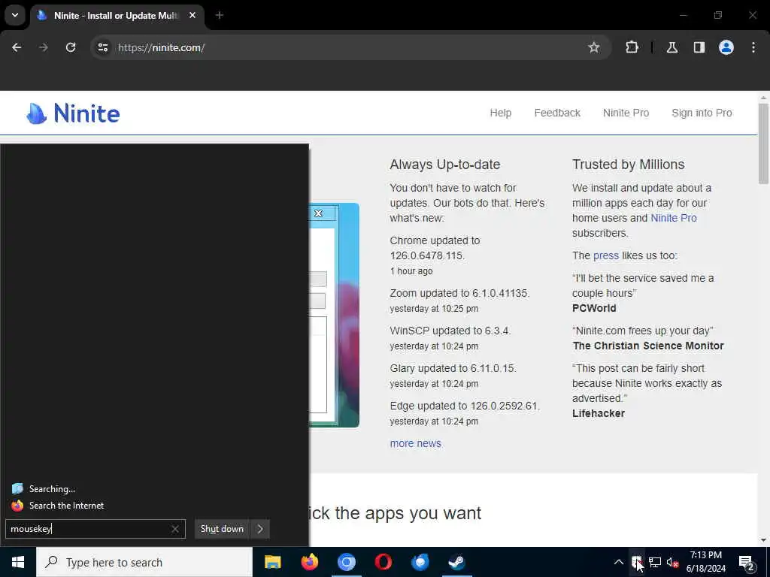The height and width of the screenshot is (577, 770).
Task: Open the Help page link
Action: click(x=500, y=113)
